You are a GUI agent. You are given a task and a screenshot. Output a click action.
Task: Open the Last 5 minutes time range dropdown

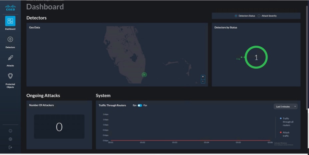pyautogui.click(x=286, y=107)
